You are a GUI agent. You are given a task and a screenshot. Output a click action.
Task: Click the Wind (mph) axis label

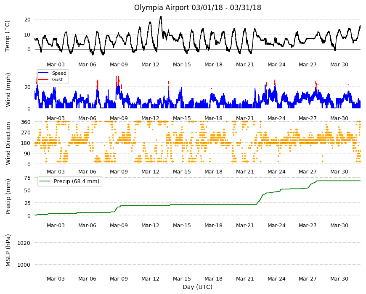(x=8, y=90)
